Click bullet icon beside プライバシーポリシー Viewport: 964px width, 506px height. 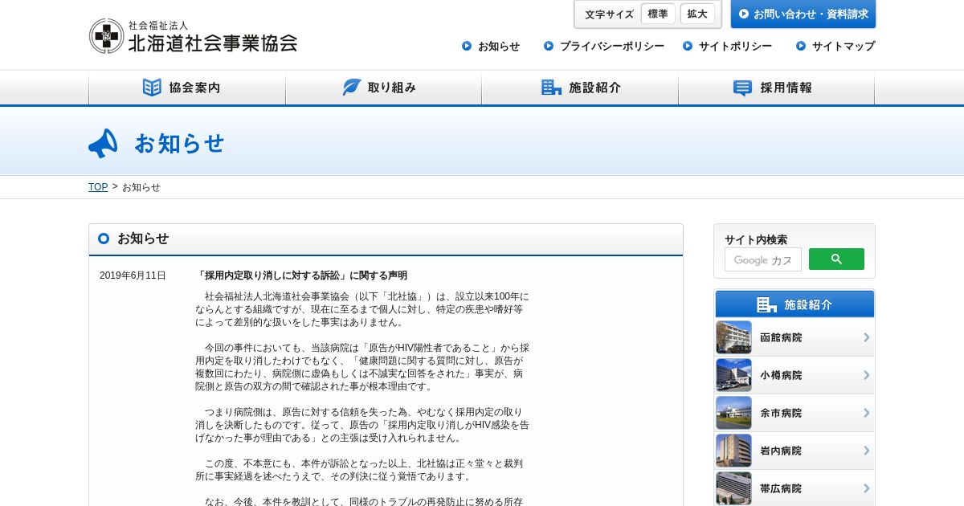(x=549, y=46)
